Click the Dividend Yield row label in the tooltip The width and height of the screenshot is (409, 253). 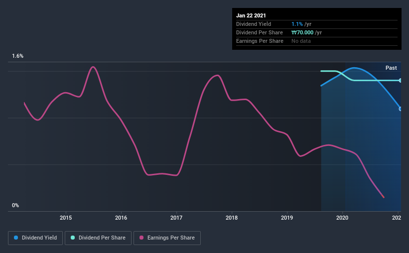(x=254, y=24)
